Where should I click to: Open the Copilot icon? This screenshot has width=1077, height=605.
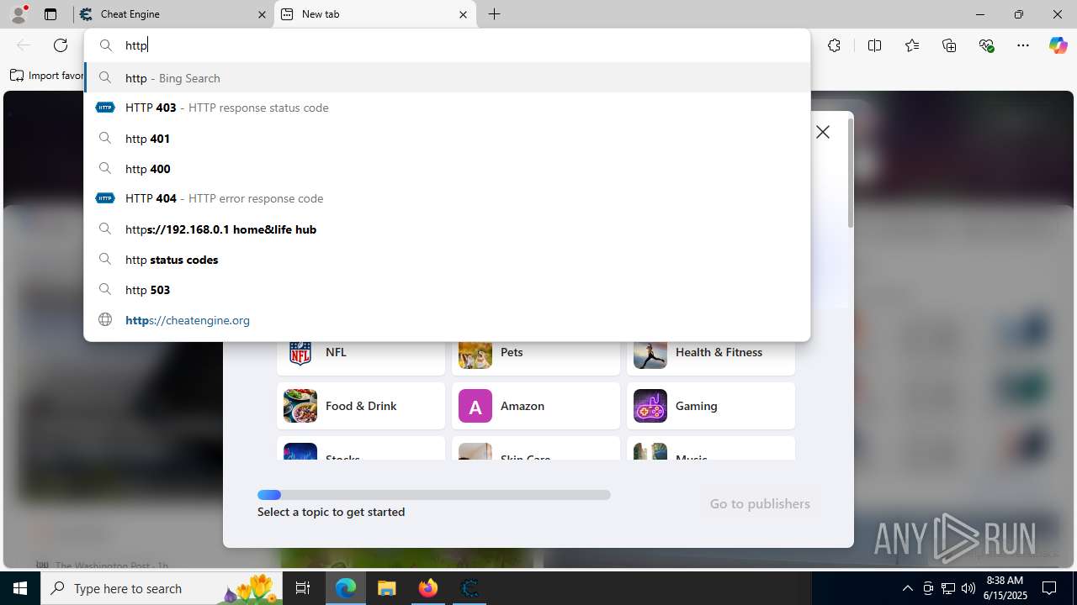tap(1058, 45)
